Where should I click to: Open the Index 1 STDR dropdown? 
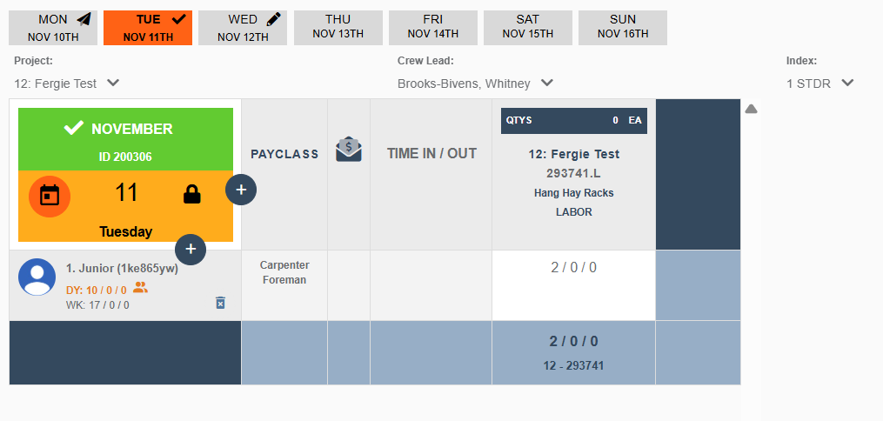tap(820, 84)
